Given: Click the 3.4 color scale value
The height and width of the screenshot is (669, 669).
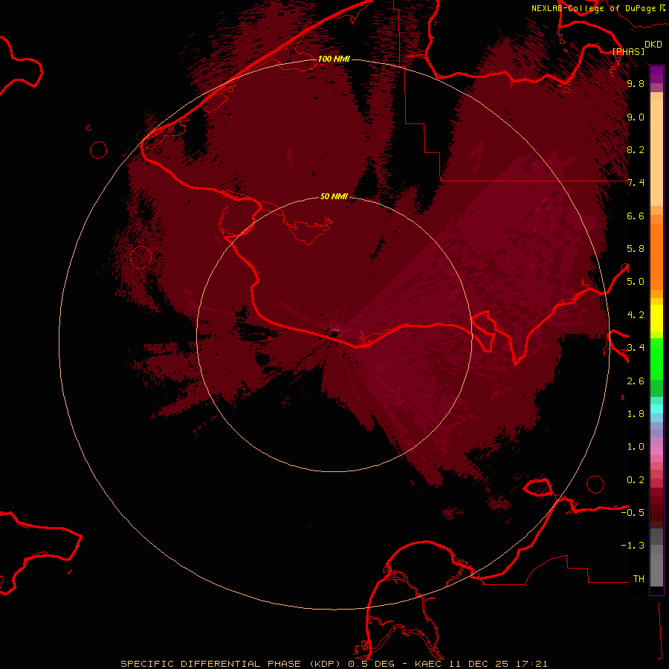Looking at the screenshot, I should (636, 348).
